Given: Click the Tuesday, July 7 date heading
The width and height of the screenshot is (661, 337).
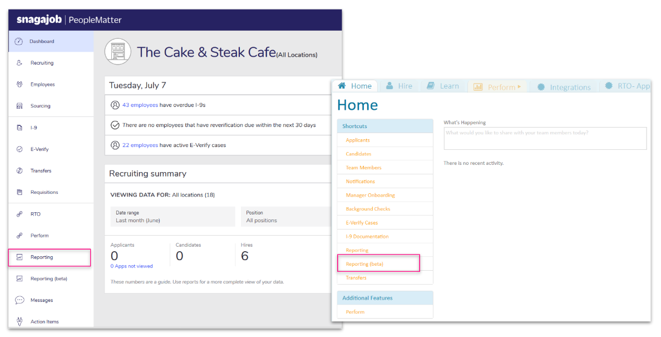Looking at the screenshot, I should tap(137, 85).
